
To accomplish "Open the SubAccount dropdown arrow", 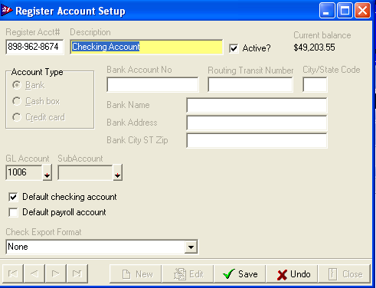I will 117,173.
